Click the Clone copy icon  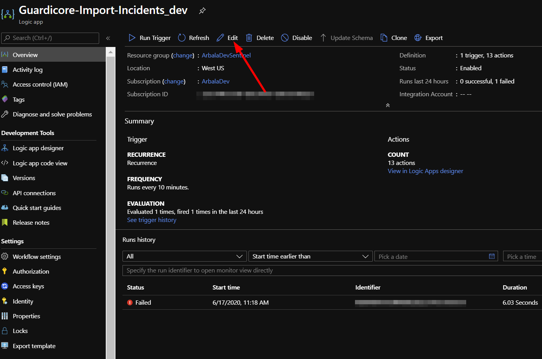[x=384, y=38]
